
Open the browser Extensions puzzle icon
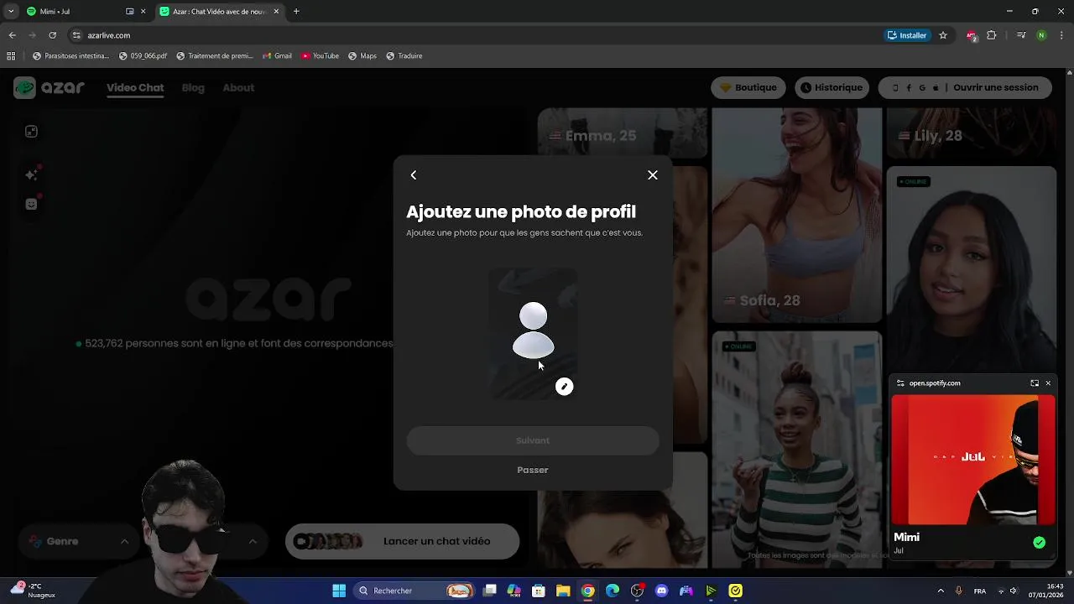coord(992,35)
